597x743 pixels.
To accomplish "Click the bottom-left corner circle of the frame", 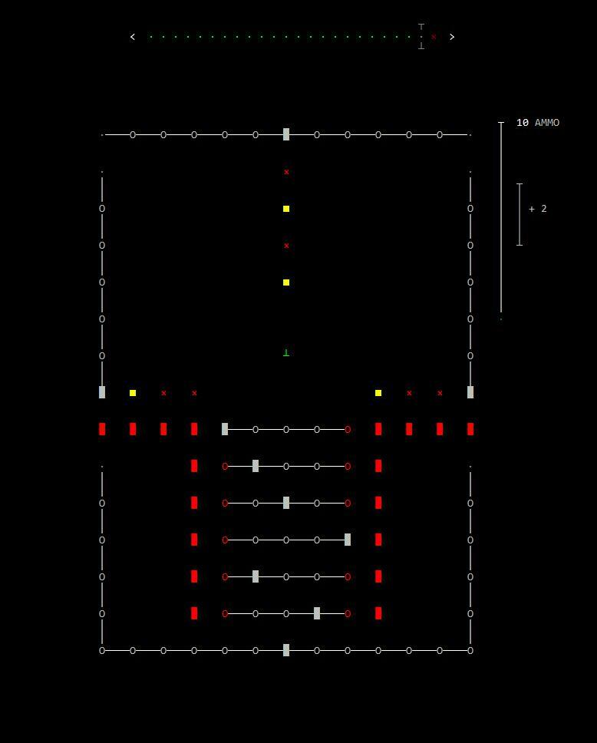I will pos(102,650).
